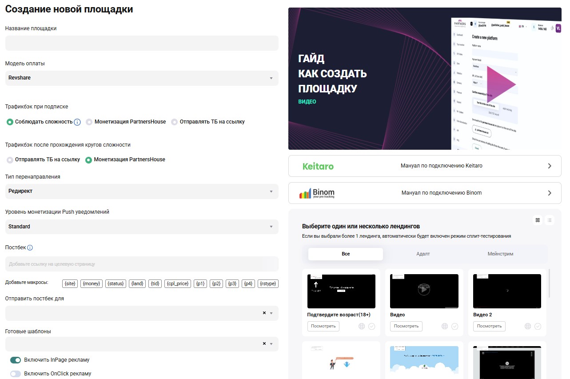The image size is (570, 379).
Task: Open Keitaro manual via chevron arrow
Action: (x=550, y=166)
